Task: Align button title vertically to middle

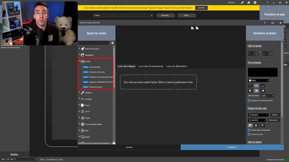Action: point(256,86)
